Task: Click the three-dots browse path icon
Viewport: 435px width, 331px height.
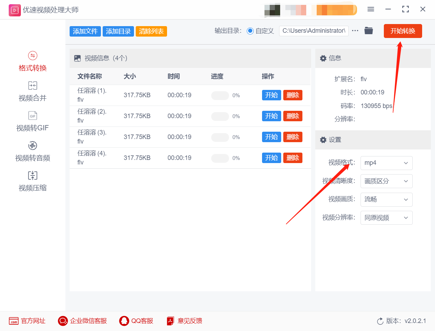Action: coord(355,31)
